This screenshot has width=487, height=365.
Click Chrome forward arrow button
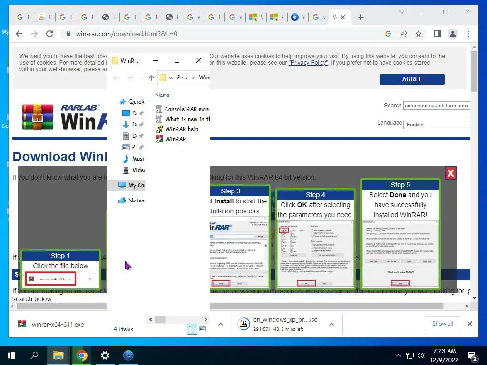pyautogui.click(x=34, y=34)
